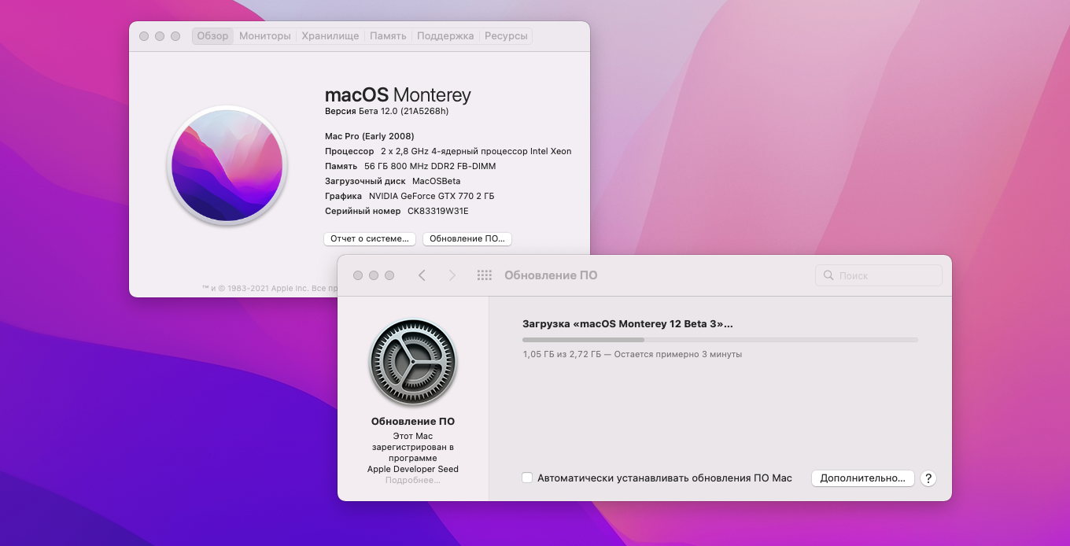
Task: Click Обновление ПО window title
Action: tap(551, 275)
